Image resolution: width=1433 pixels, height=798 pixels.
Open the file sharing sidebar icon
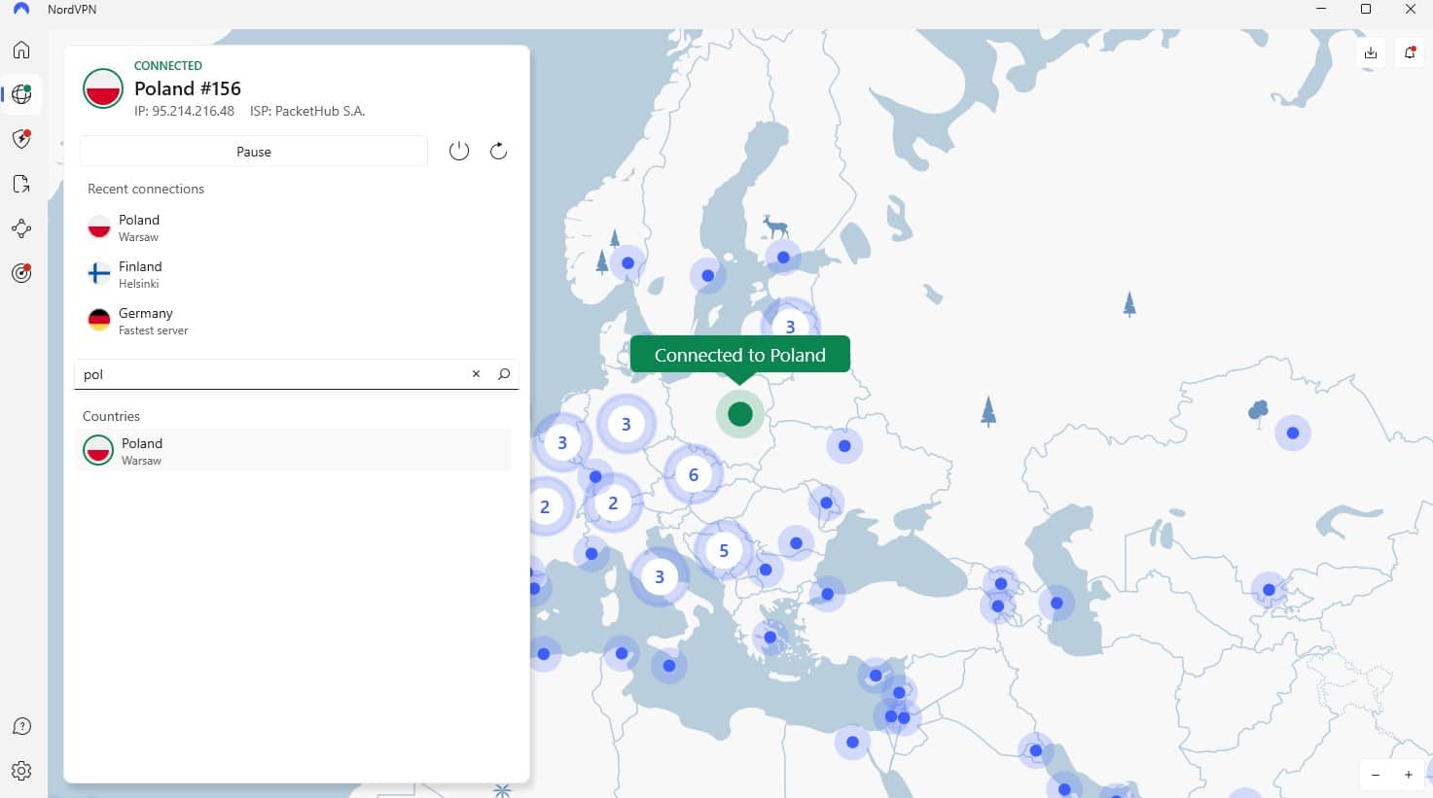pyautogui.click(x=21, y=184)
